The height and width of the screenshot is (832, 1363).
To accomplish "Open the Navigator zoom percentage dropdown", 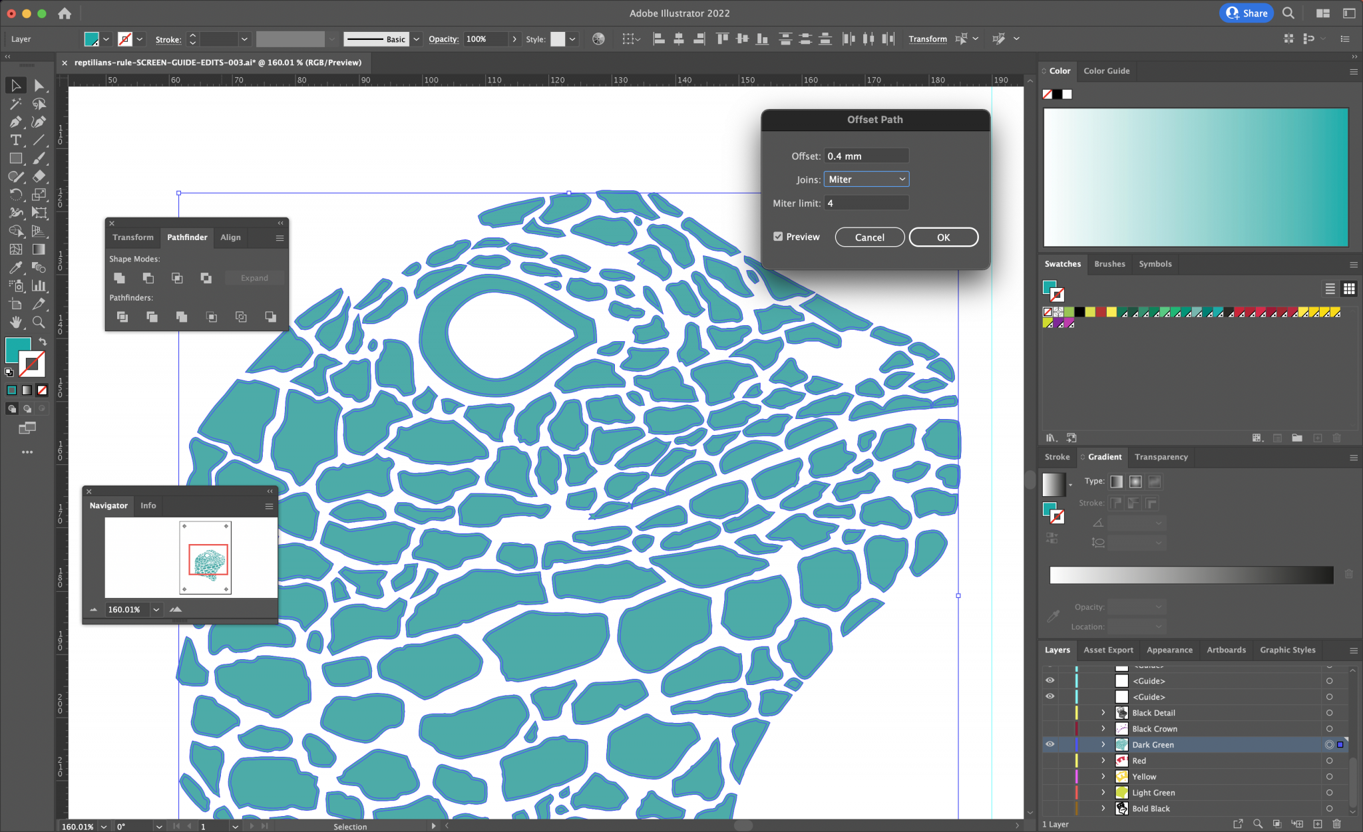I will [x=156, y=609].
